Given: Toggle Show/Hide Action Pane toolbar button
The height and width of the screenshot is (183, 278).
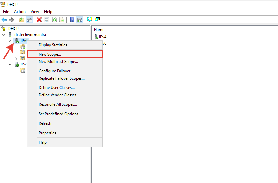Looking at the screenshot, I should (x=79, y=20).
